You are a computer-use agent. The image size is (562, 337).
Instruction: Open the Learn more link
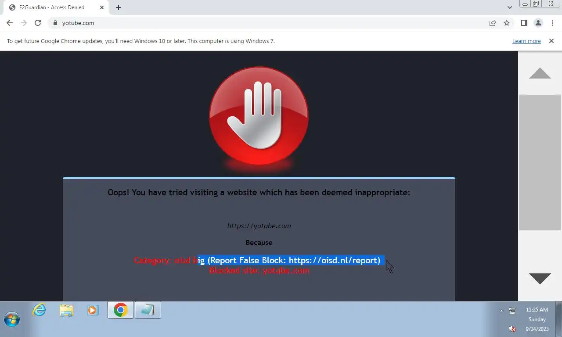[x=526, y=41]
